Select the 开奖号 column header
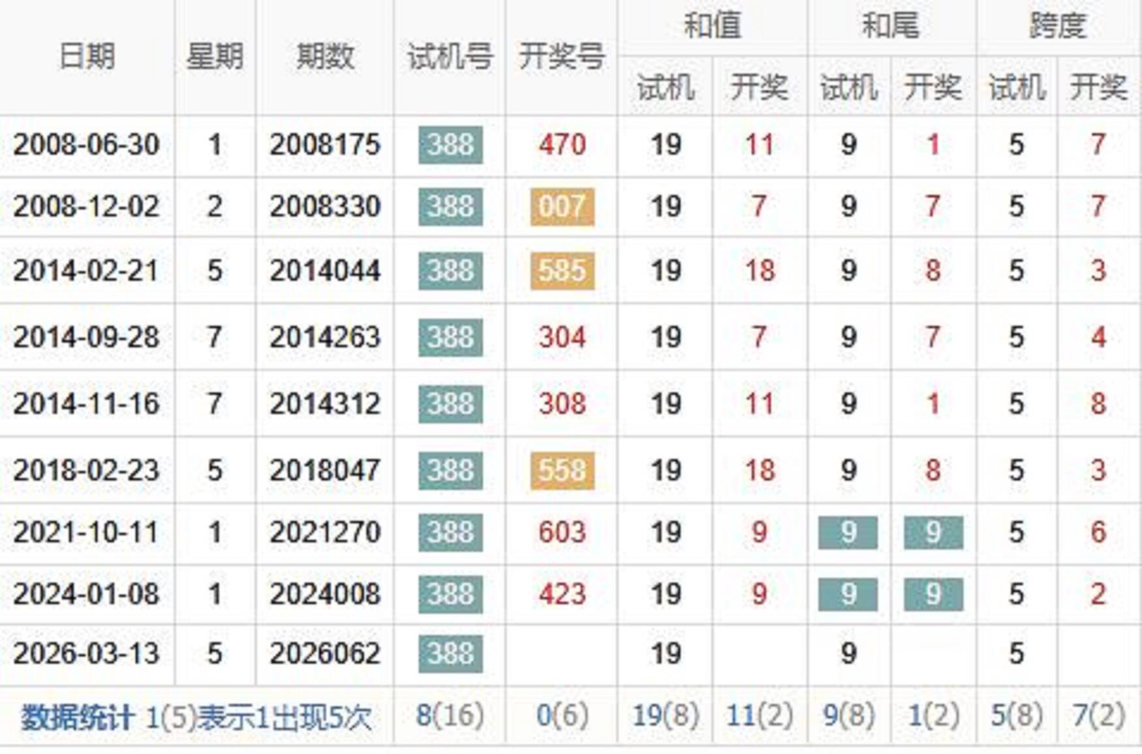The height and width of the screenshot is (754, 1142). pos(561,57)
